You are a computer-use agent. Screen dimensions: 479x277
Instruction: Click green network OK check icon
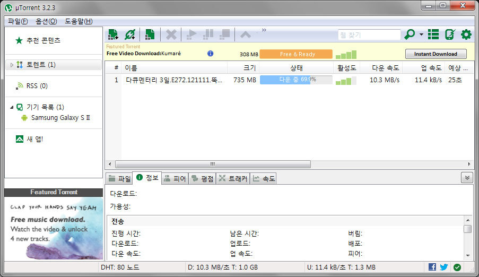click(x=457, y=267)
